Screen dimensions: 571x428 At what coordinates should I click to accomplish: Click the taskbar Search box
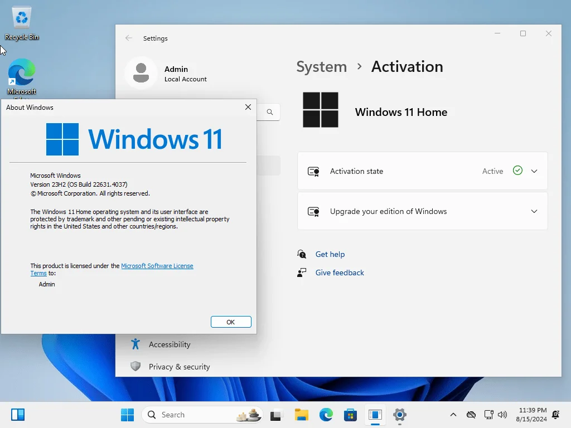202,415
